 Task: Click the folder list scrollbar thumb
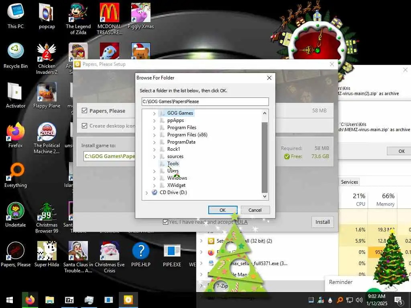tap(265, 157)
